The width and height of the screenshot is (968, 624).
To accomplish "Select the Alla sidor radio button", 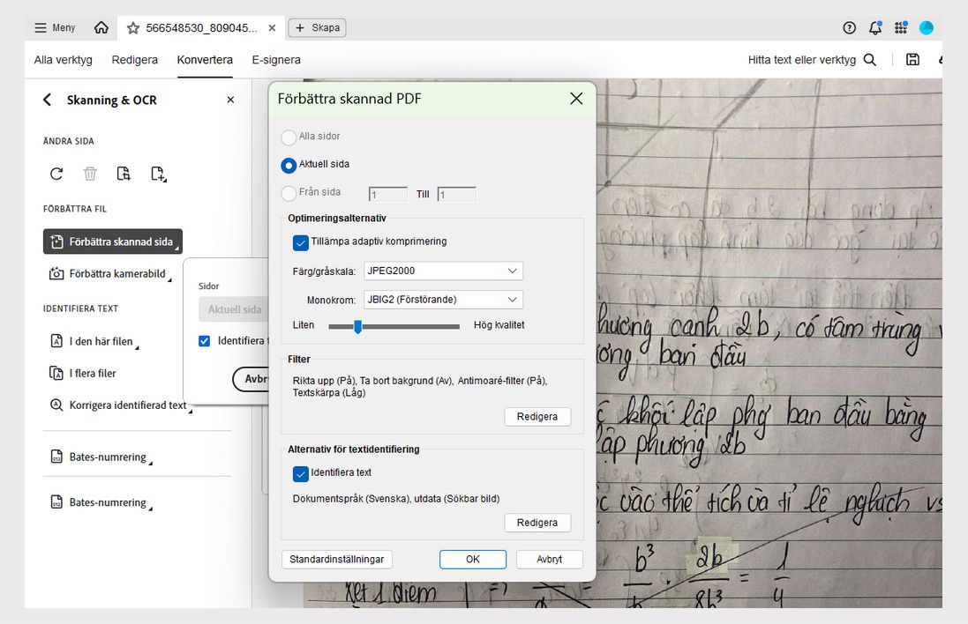I will pyautogui.click(x=289, y=137).
